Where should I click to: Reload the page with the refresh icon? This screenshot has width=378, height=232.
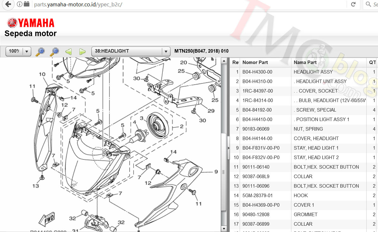coord(353,4)
